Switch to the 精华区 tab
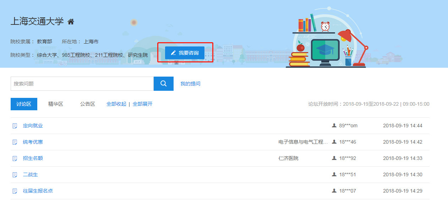Screen dimensions: 448x200 pos(56,104)
